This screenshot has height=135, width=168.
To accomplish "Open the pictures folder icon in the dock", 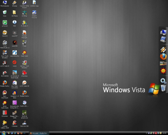I will (x=163, y=39).
